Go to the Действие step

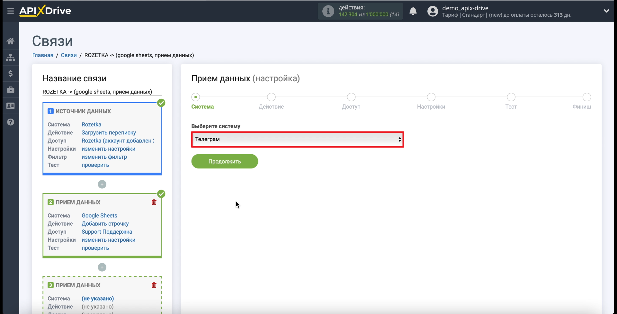(271, 97)
